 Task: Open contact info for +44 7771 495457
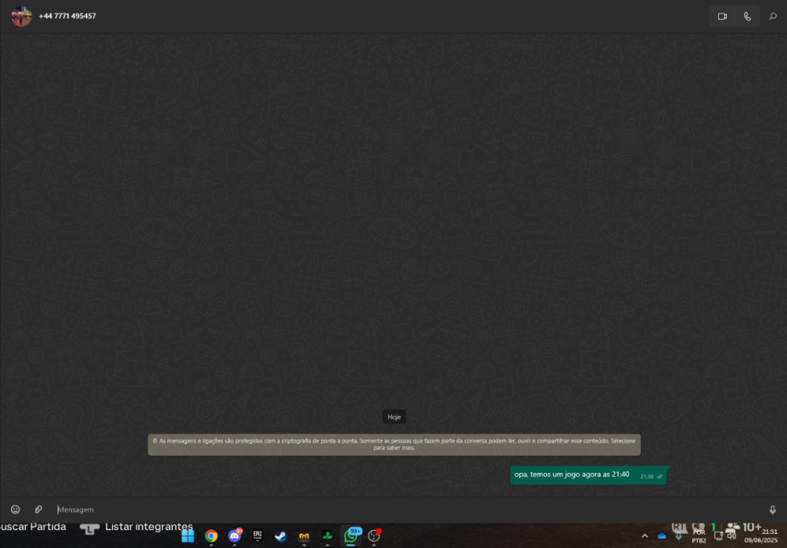67,16
